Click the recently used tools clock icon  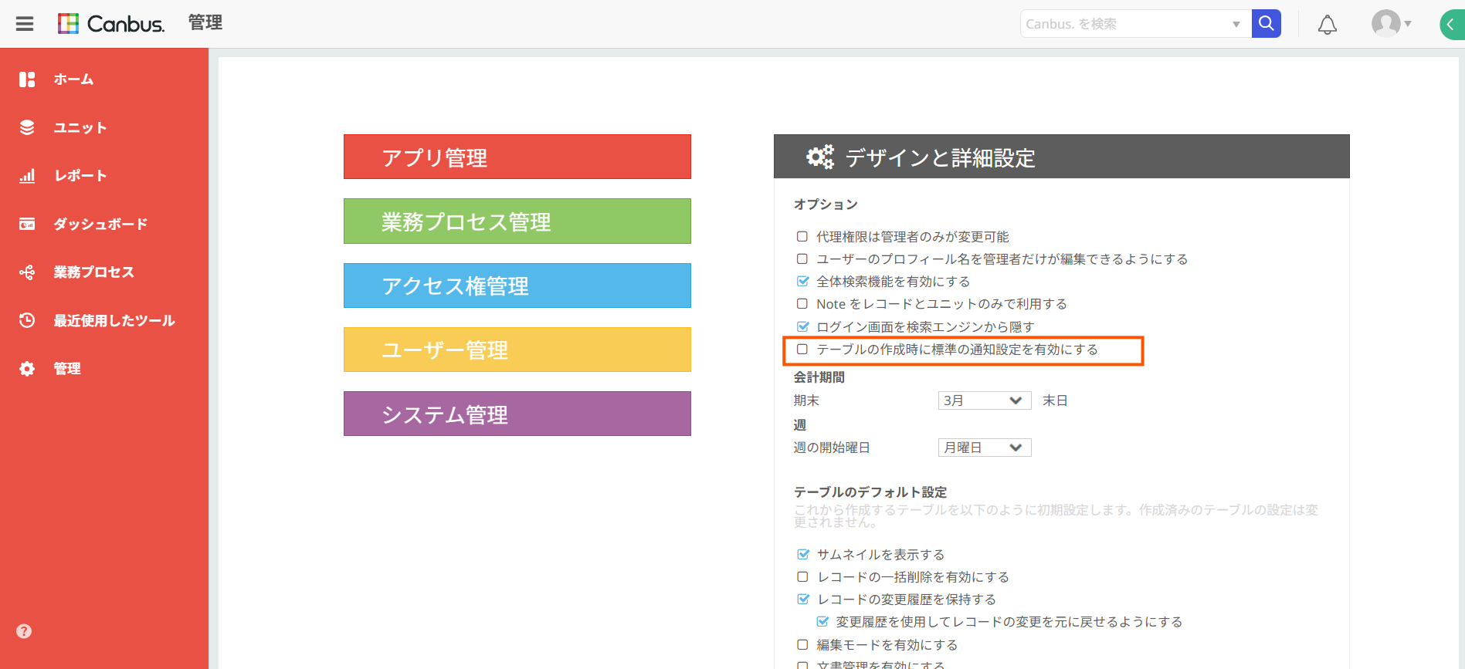pyautogui.click(x=27, y=320)
